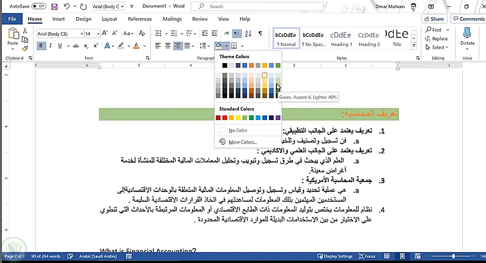Apply superscript formatting
The height and width of the screenshot is (263, 486).
tap(96, 46)
